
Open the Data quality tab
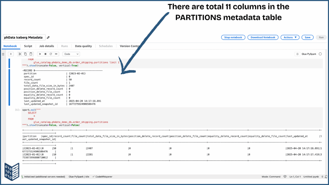point(83,46)
